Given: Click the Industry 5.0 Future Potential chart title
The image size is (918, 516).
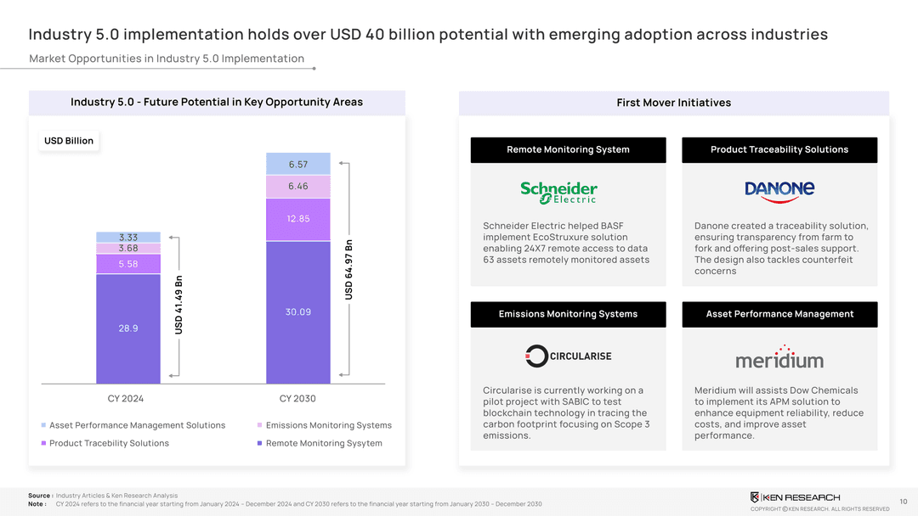Looking at the screenshot, I should pyautogui.click(x=217, y=102).
